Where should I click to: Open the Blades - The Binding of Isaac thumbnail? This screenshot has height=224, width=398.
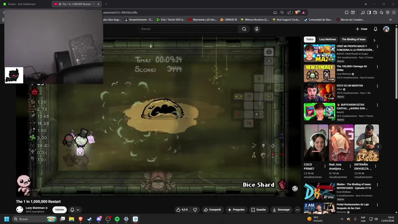tap(319, 191)
